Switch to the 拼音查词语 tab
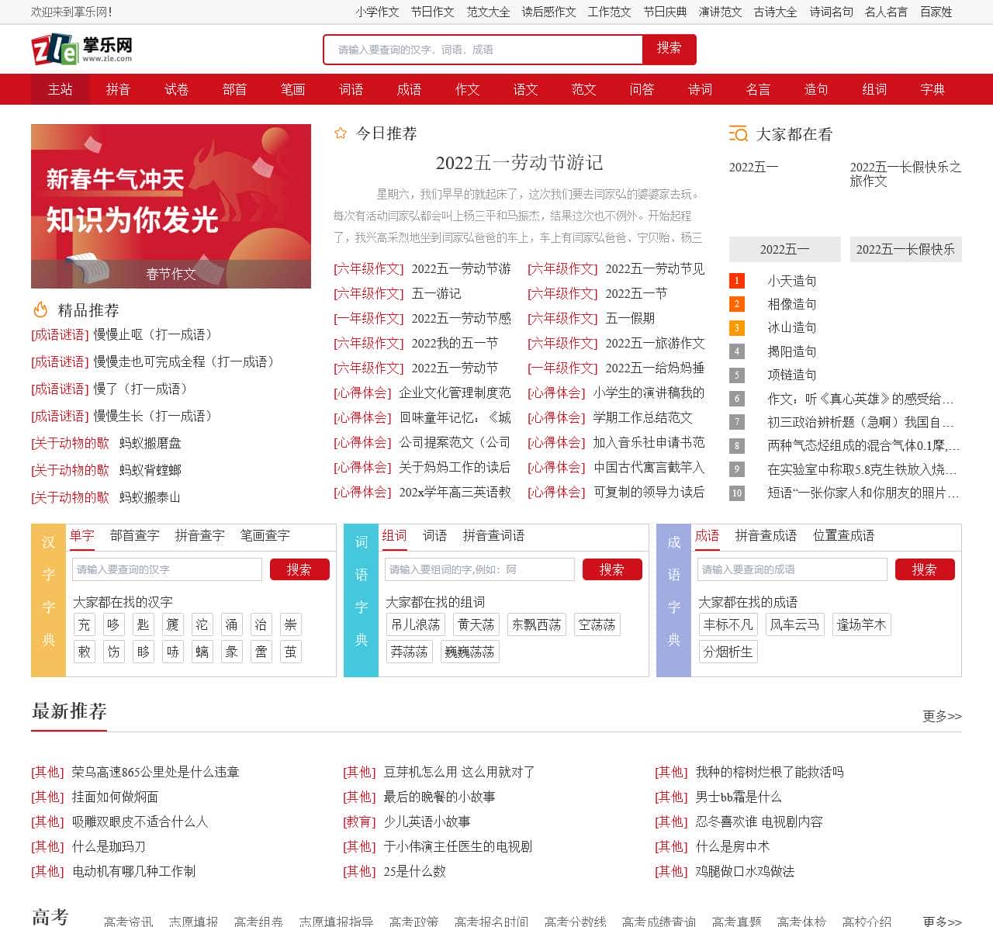 [493, 535]
